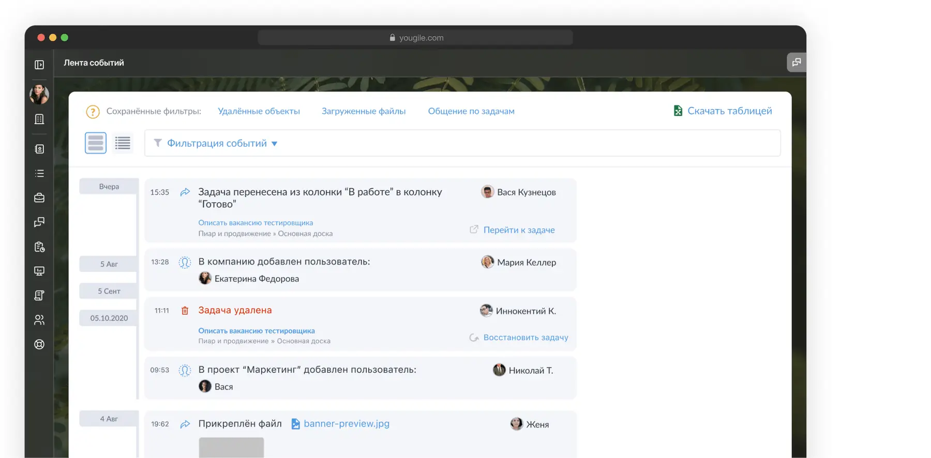
Task: Switch to compact list view
Action: [123, 143]
